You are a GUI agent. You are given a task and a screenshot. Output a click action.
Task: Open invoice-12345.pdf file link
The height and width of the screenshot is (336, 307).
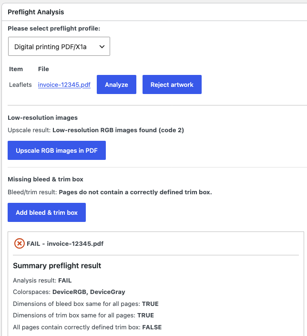pyautogui.click(x=64, y=84)
